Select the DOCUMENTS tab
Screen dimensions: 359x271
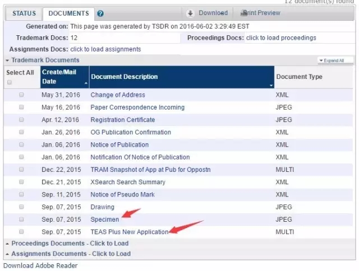pyautogui.click(x=68, y=13)
